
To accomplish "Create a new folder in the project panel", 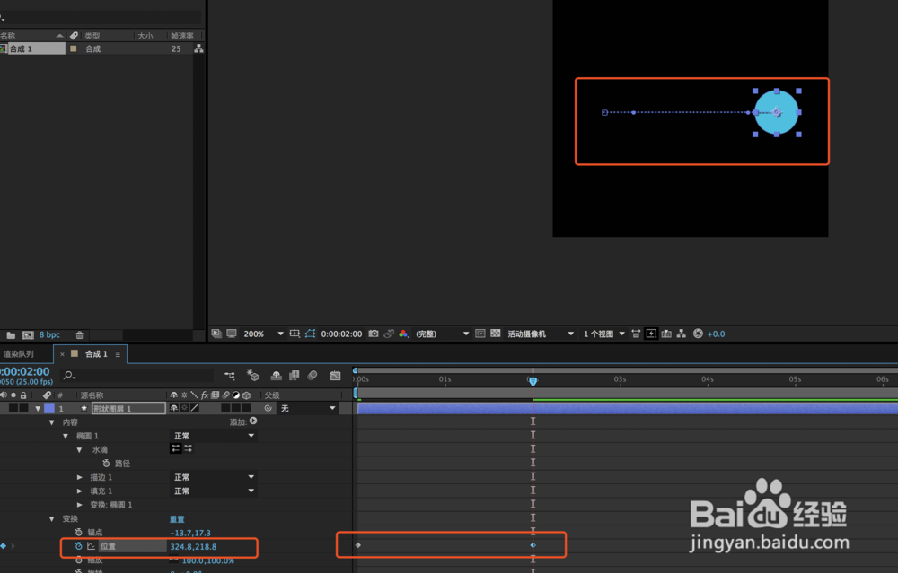I will (x=11, y=335).
